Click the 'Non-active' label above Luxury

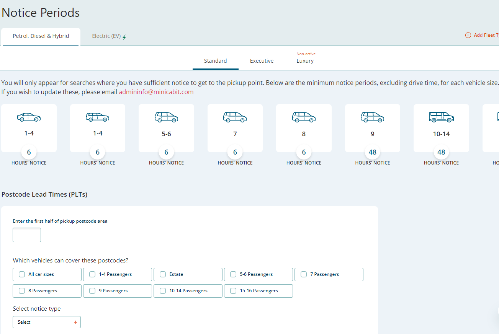[306, 54]
